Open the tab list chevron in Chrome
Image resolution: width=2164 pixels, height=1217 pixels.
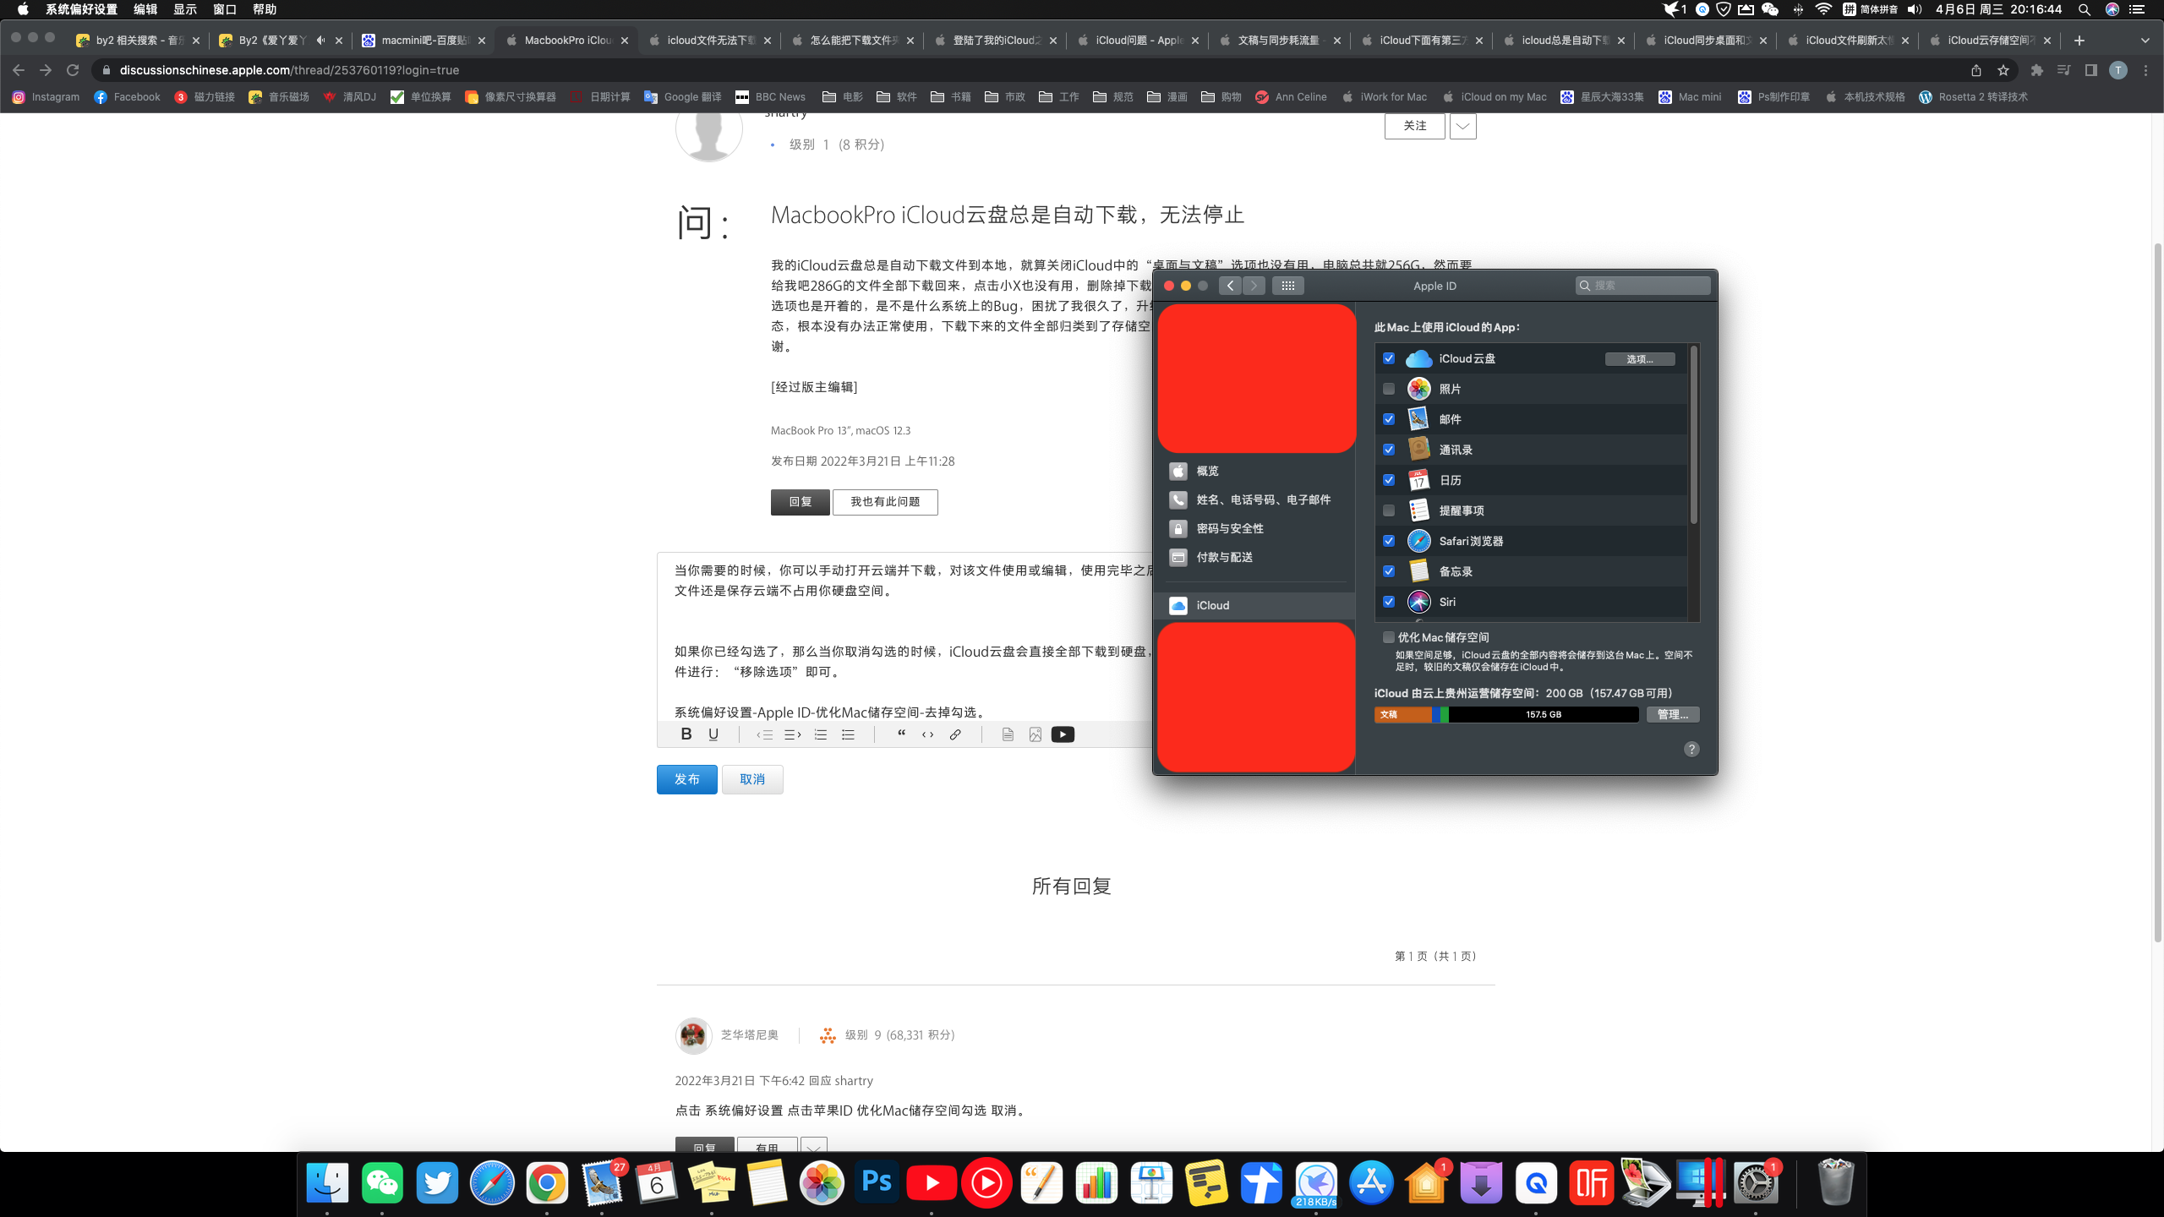[2145, 40]
